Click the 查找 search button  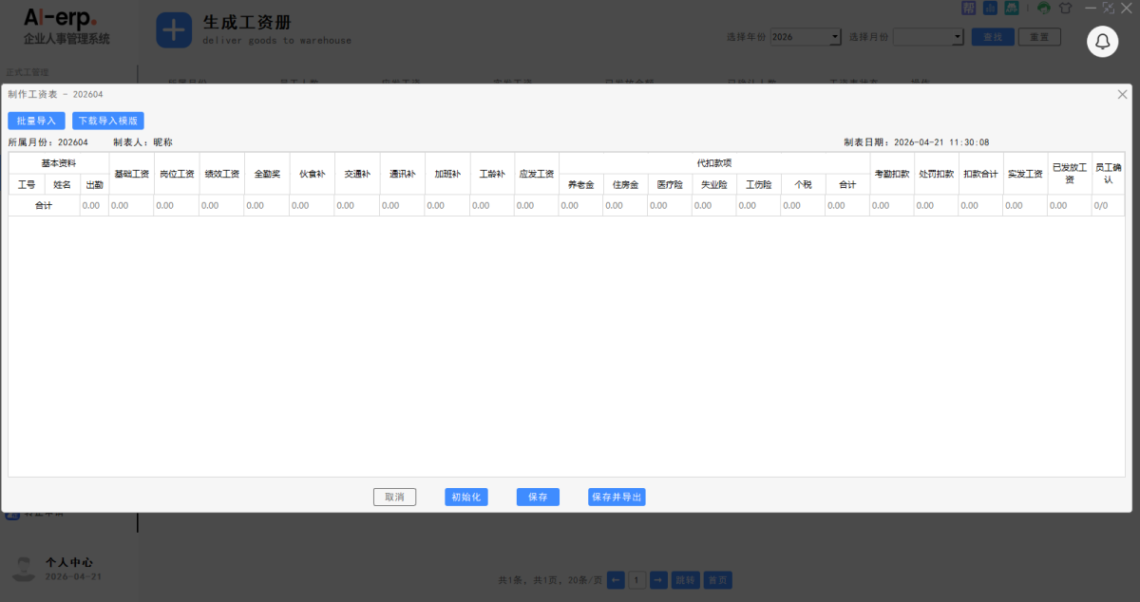[993, 37]
